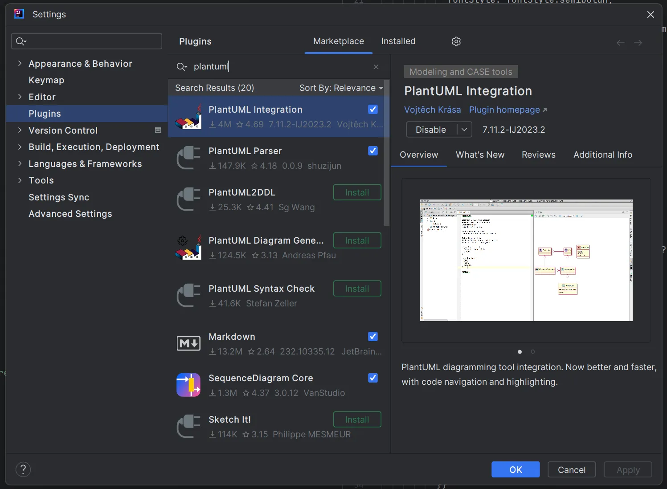667x489 pixels.
Task: Select Plugins in settings tree
Action: (87, 114)
